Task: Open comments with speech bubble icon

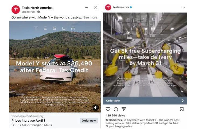Action: (116, 109)
